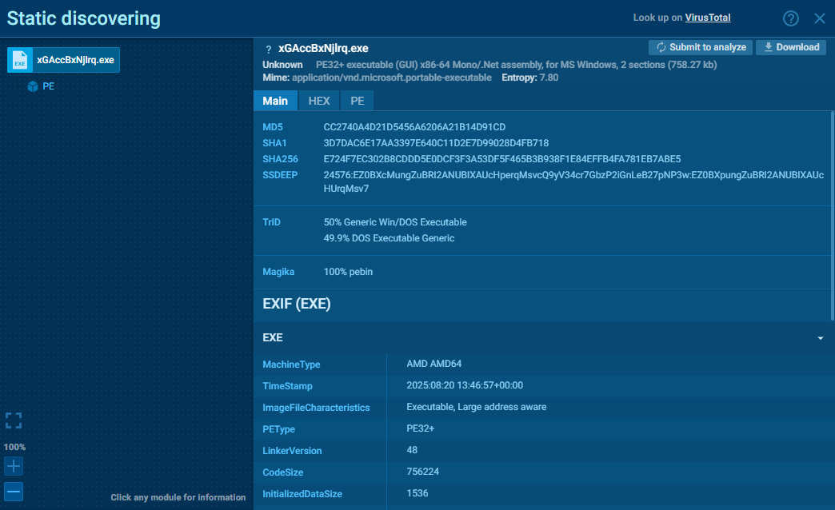Switch to the HEX tab
Screen dimensions: 835x510
click(x=319, y=101)
